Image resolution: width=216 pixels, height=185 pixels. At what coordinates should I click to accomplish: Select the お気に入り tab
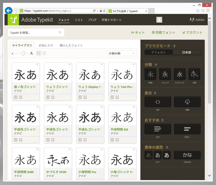click(x=46, y=45)
